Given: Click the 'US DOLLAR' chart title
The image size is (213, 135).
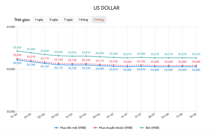Looking at the screenshot, I should click(x=106, y=8).
